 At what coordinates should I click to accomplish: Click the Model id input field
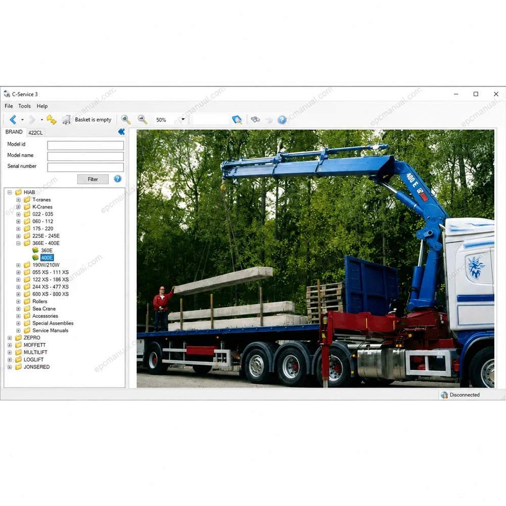(86, 146)
